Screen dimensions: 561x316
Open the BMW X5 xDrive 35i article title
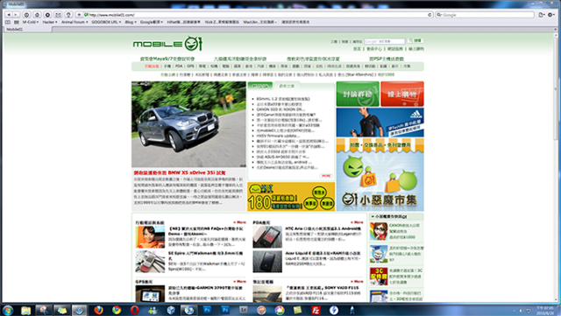[180, 172]
